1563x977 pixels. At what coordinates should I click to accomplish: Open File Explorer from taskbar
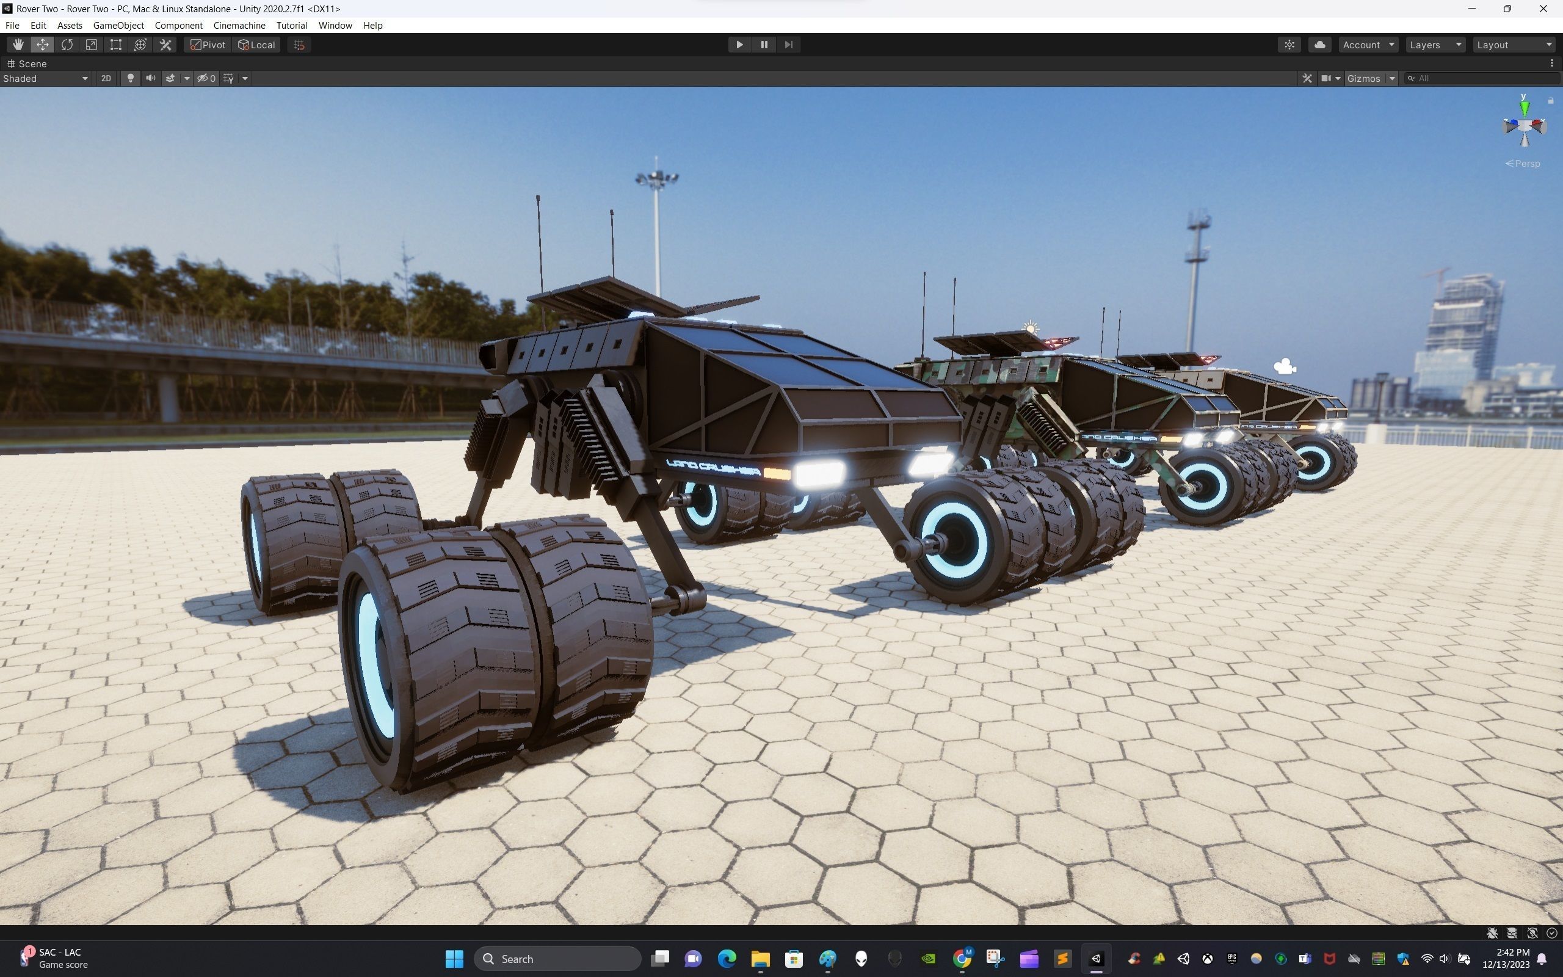tap(760, 959)
